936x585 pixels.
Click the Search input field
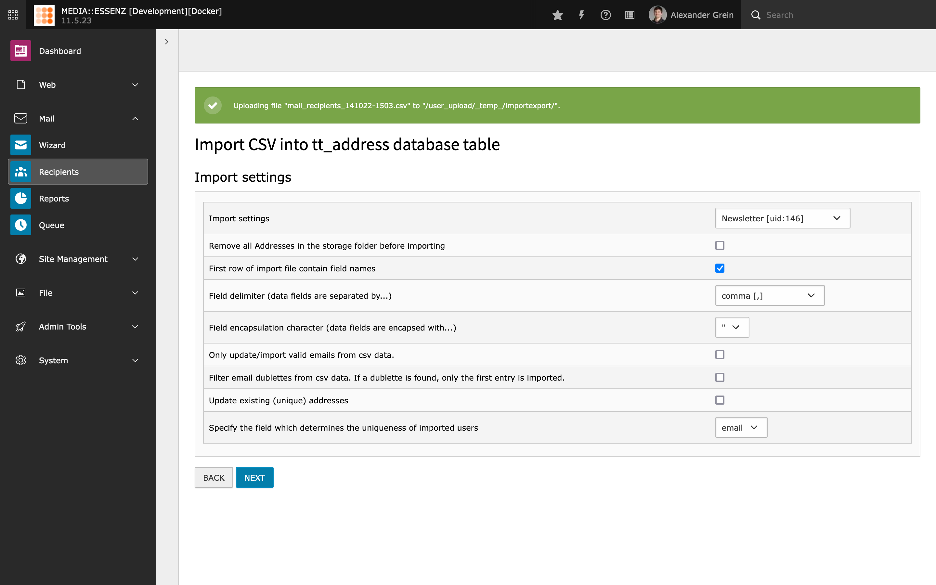click(x=843, y=15)
